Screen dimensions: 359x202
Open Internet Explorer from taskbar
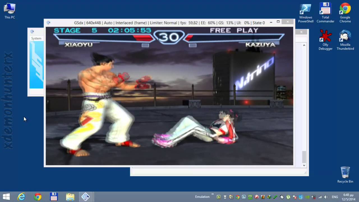21,197
